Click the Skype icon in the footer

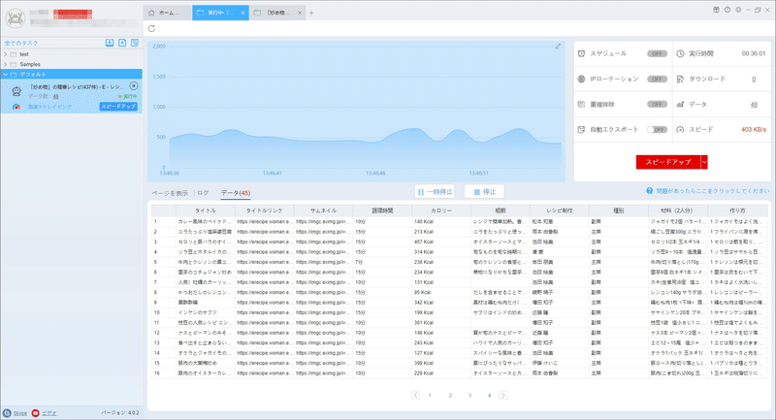coord(7,413)
